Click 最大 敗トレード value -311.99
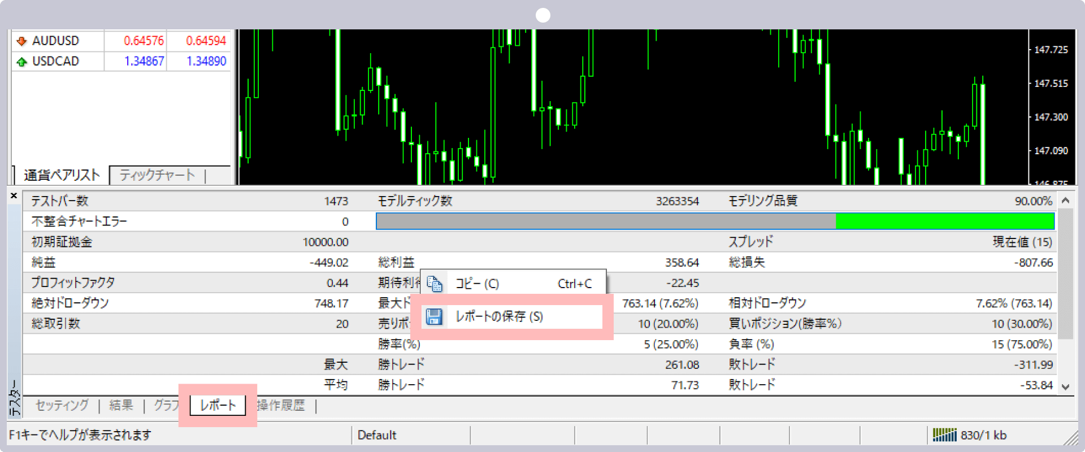 1033,364
